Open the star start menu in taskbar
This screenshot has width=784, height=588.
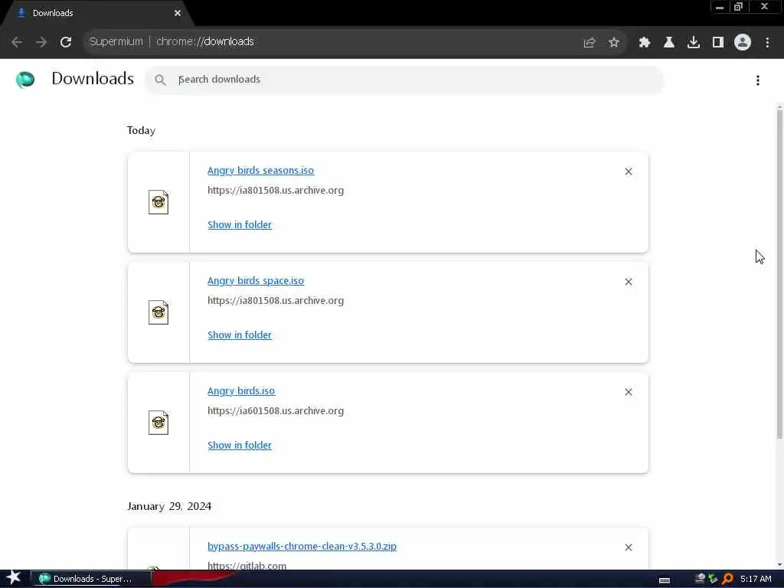click(14, 577)
